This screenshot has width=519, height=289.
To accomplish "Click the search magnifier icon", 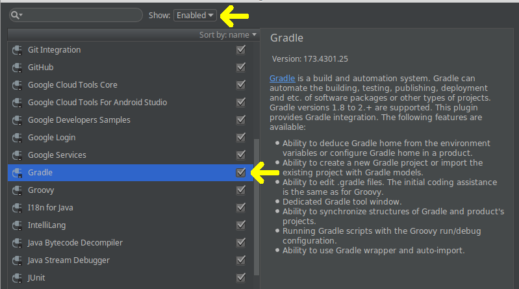I will (14, 15).
